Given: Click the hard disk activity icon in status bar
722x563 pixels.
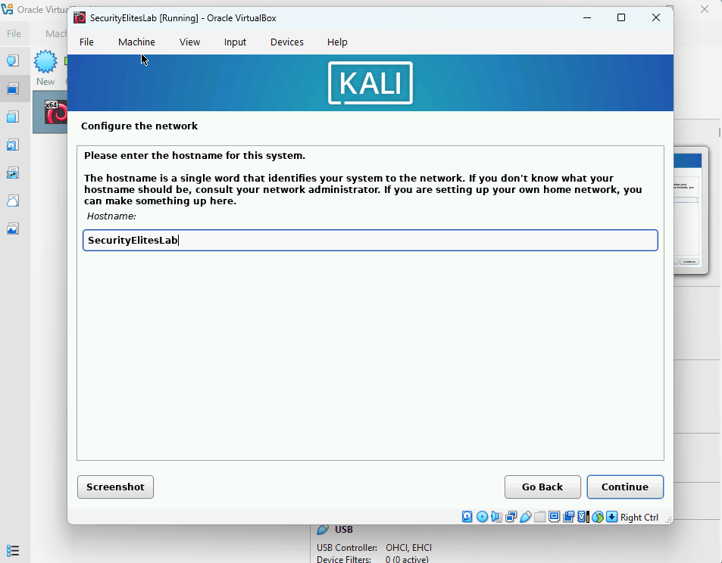Looking at the screenshot, I should pos(467,517).
